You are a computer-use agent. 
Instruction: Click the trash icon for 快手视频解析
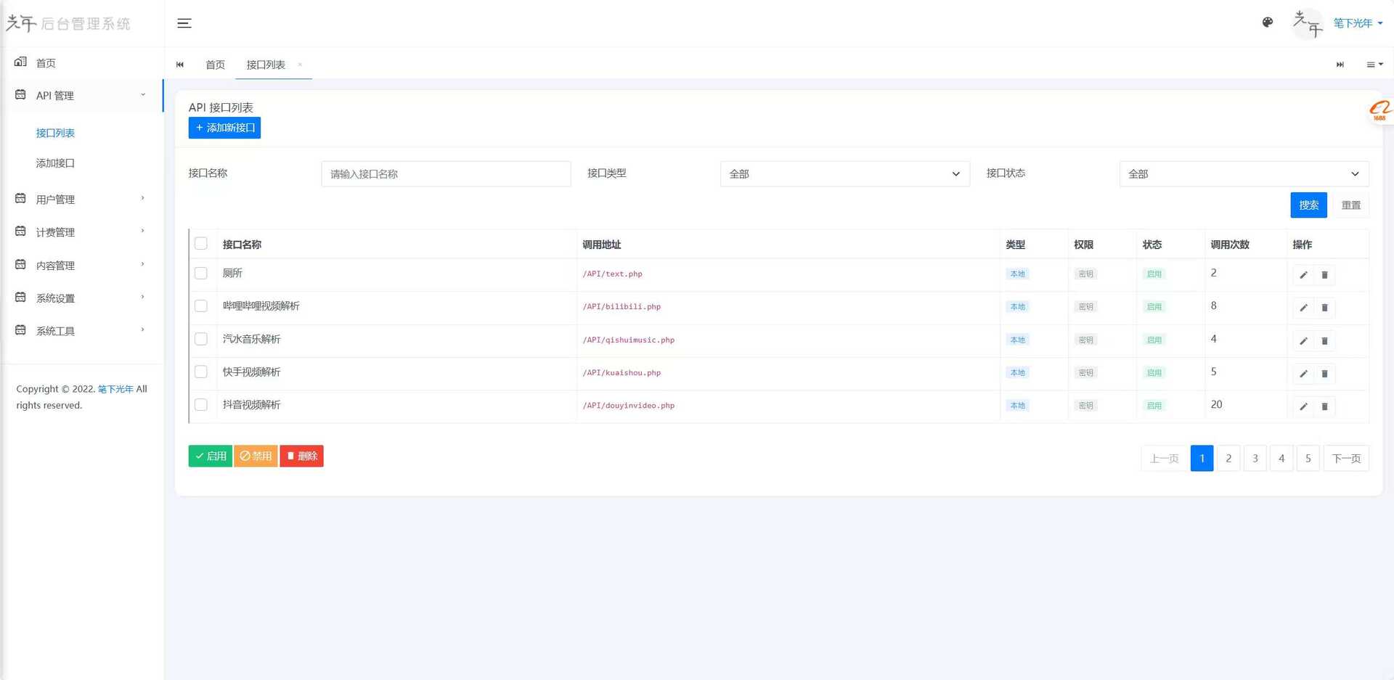[1324, 374]
